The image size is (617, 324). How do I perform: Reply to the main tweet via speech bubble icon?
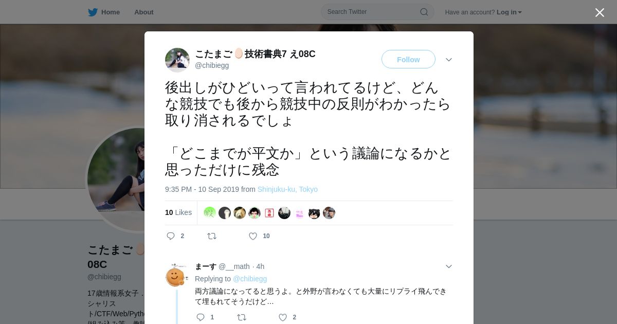[x=171, y=236]
